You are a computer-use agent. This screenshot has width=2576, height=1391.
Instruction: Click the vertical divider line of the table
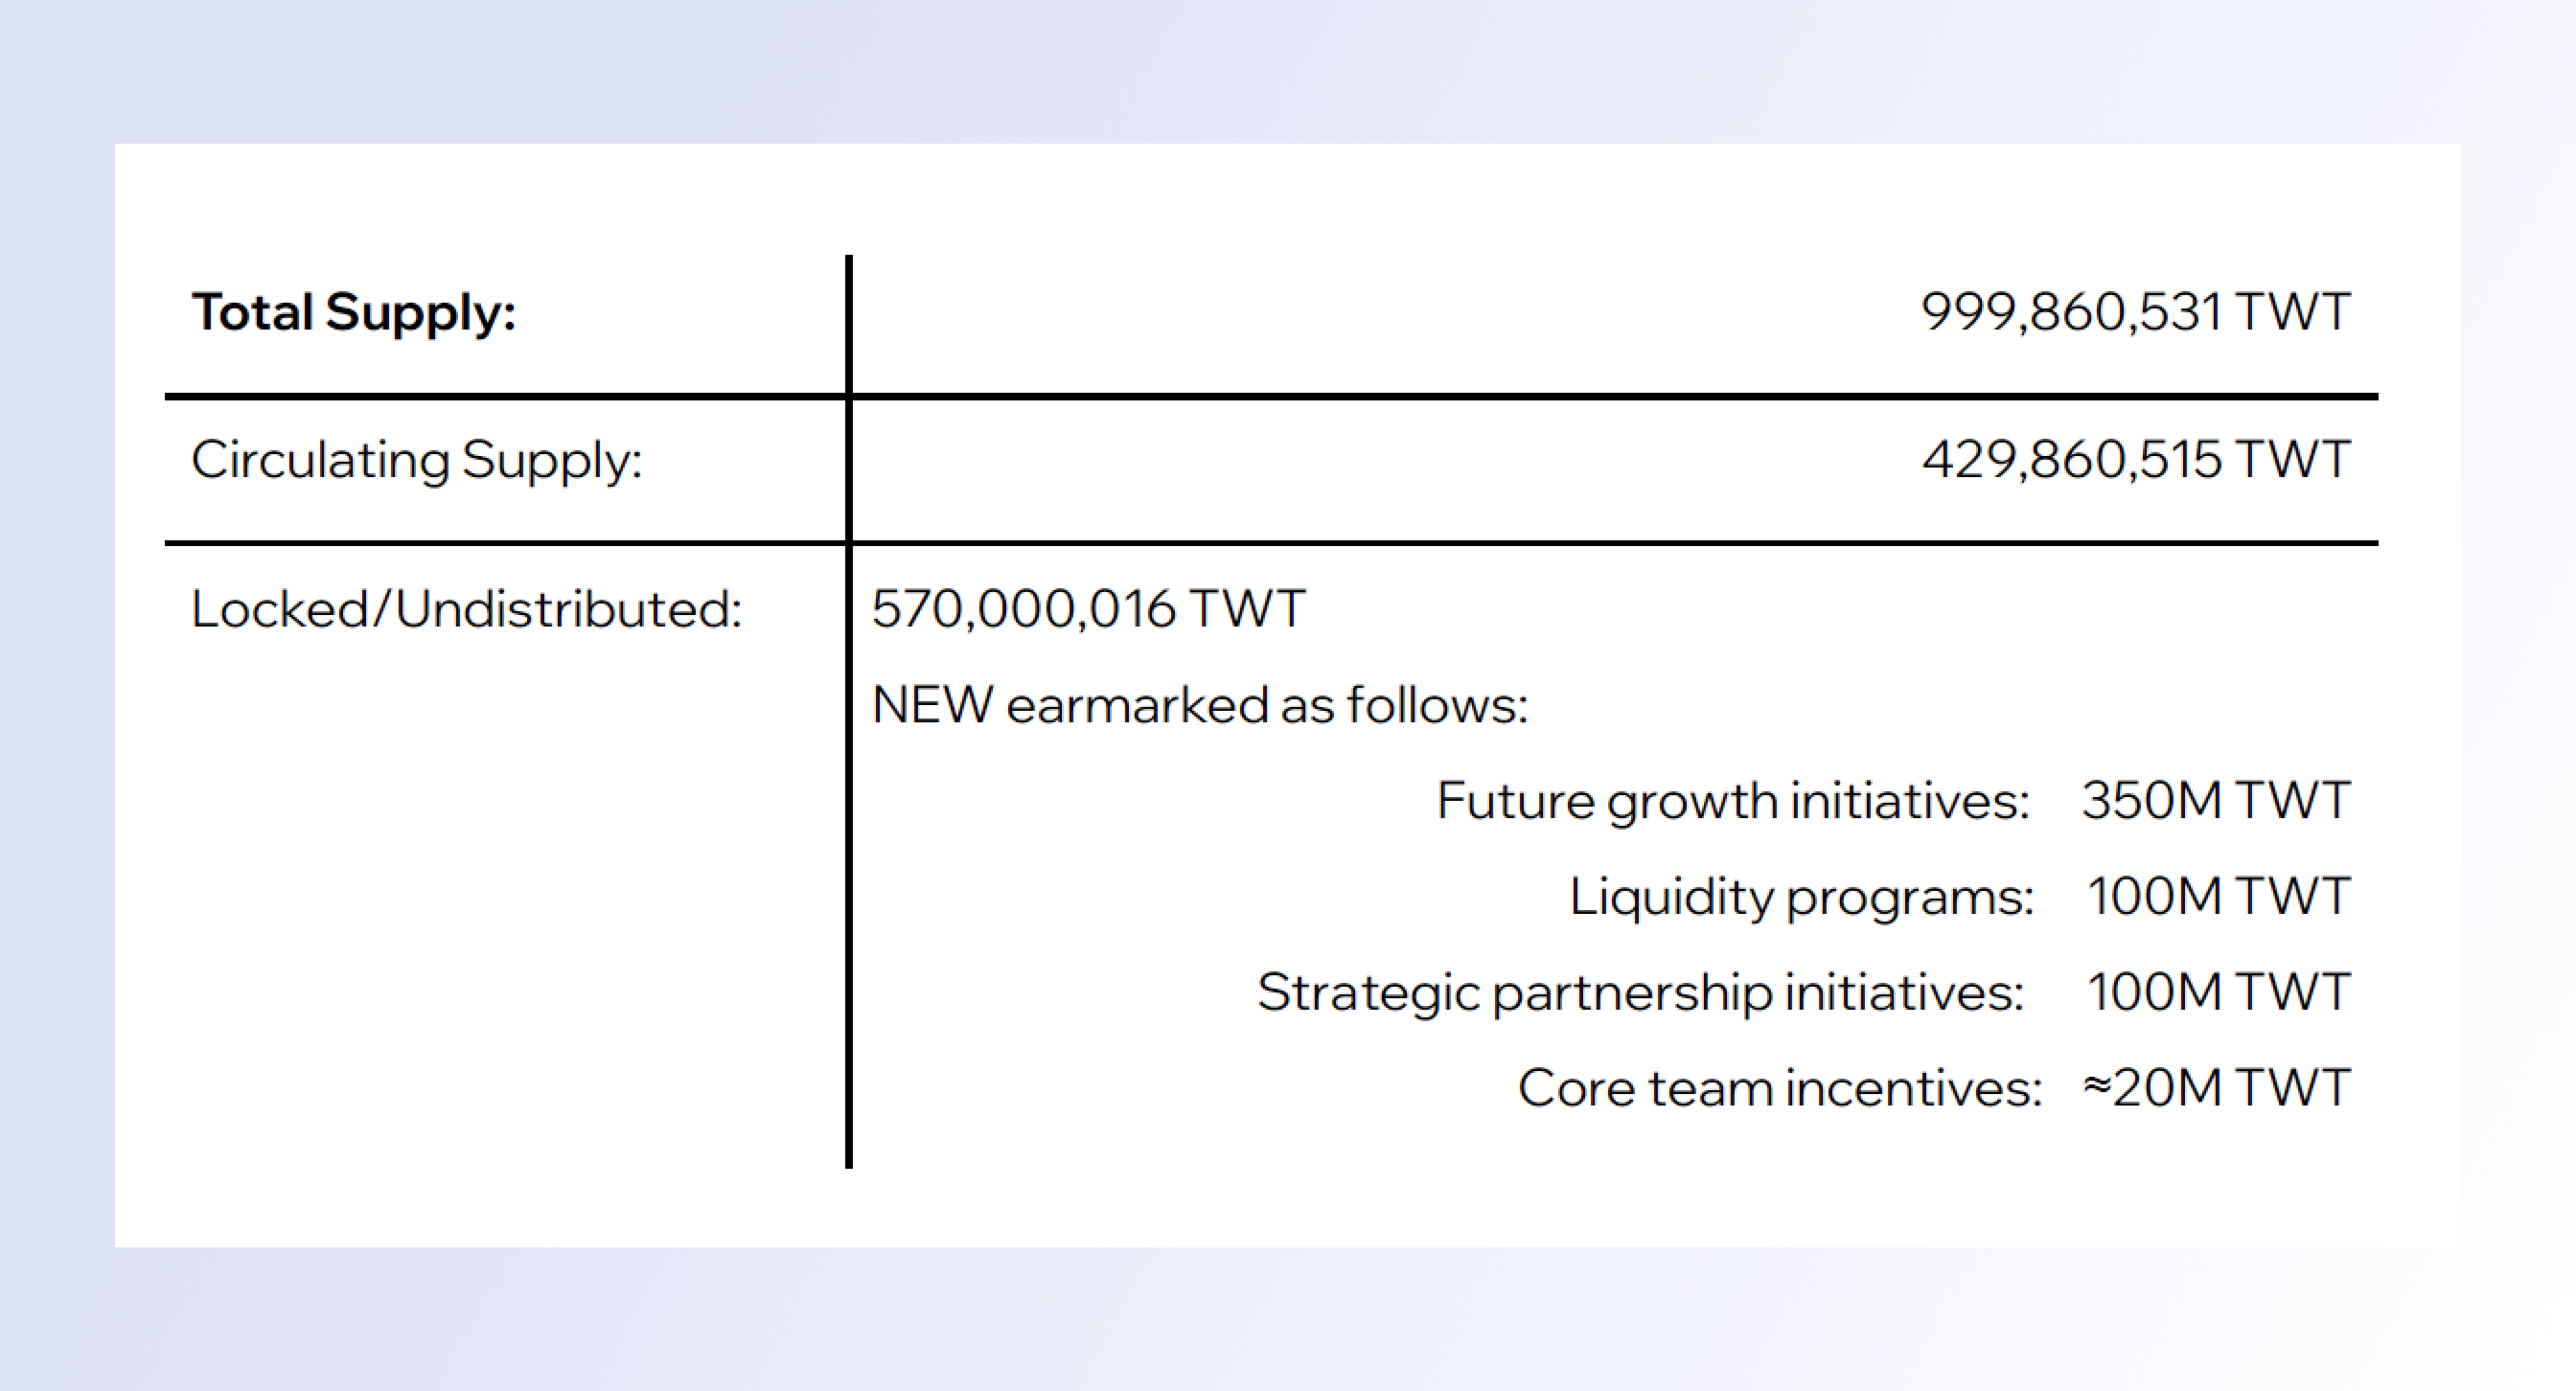tap(849, 849)
